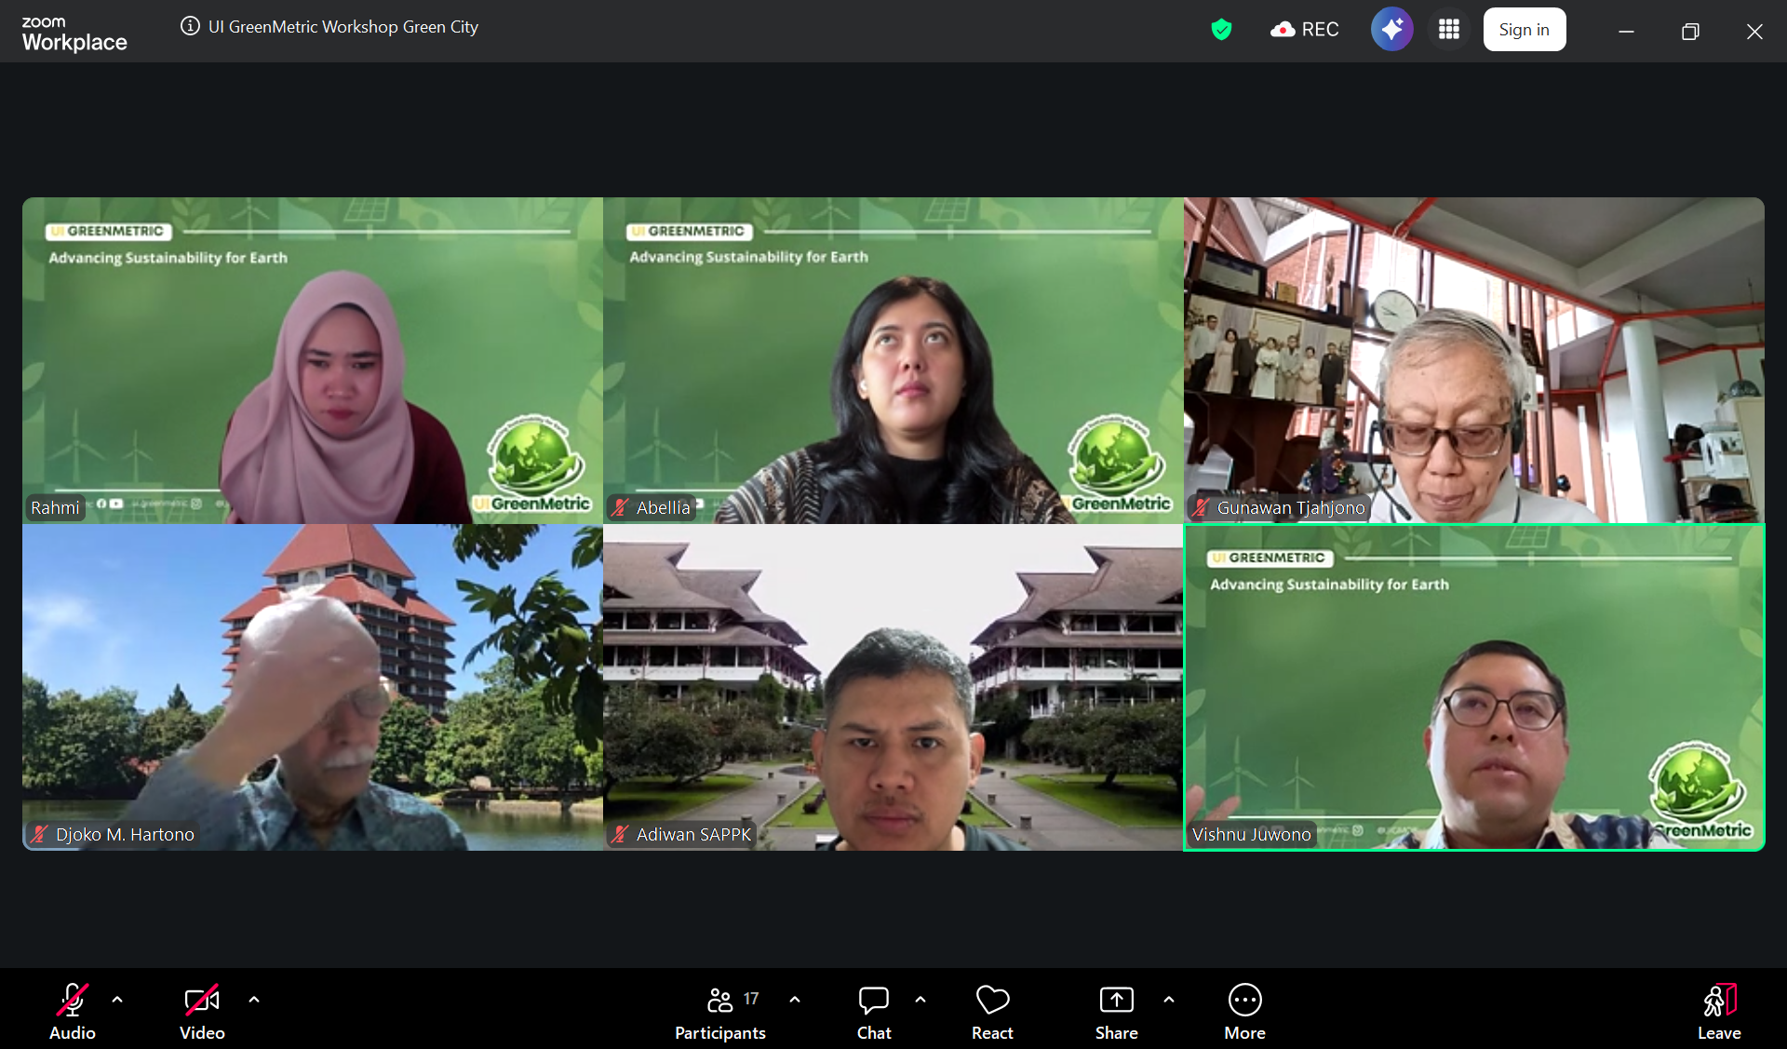The image size is (1787, 1049).
Task: Open the React heart menu
Action: click(992, 1012)
